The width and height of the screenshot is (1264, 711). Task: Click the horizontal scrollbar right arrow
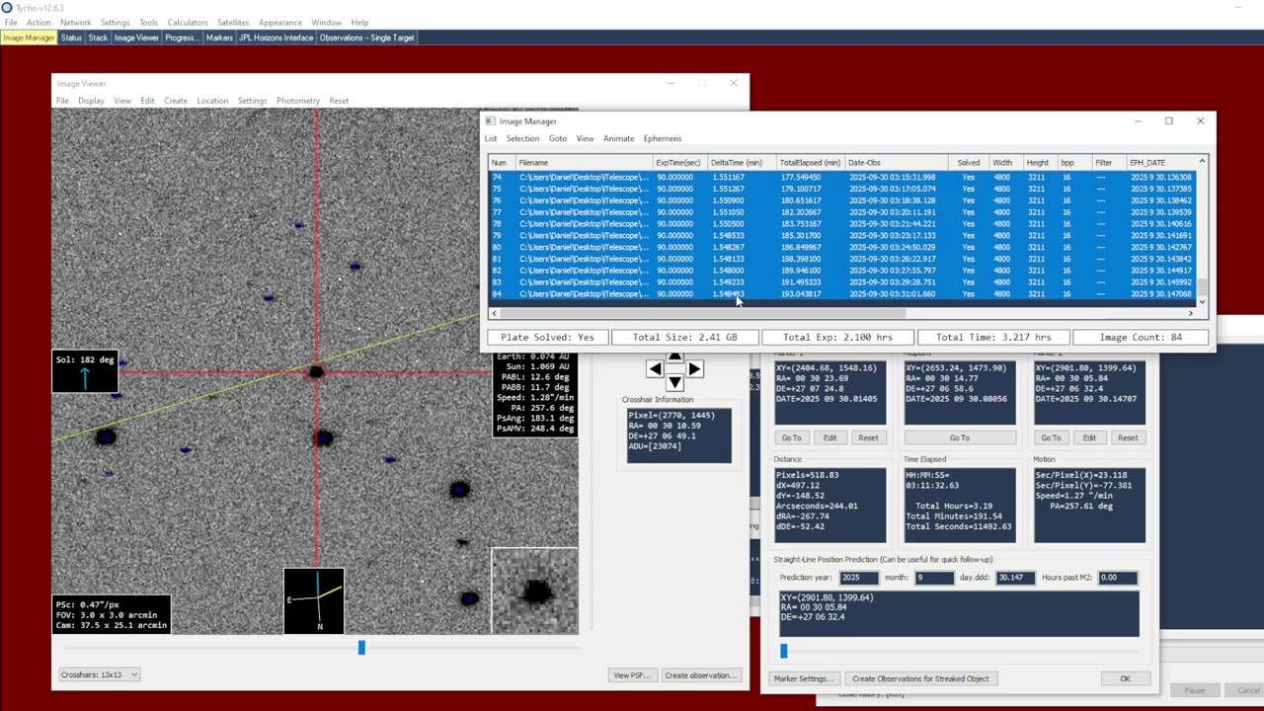point(1191,313)
